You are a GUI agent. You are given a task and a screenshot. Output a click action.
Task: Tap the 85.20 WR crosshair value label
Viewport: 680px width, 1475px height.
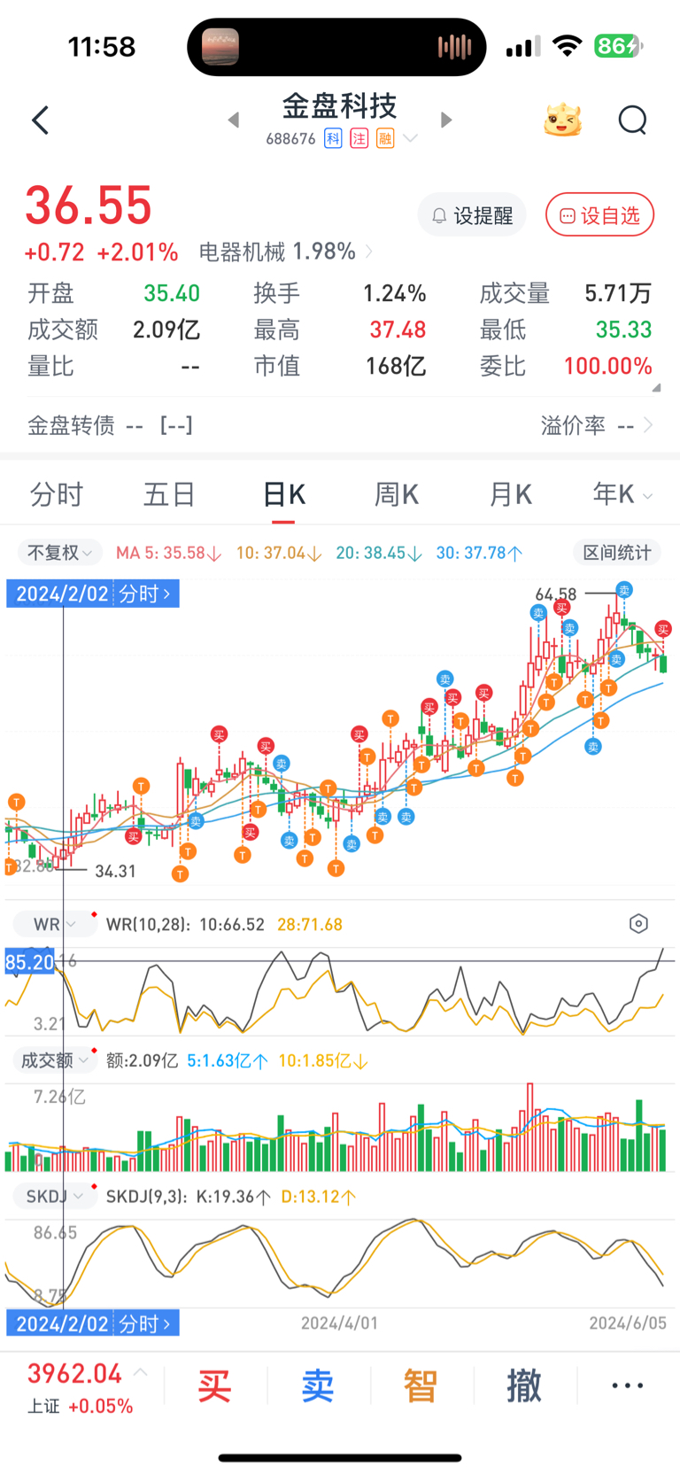point(30,961)
